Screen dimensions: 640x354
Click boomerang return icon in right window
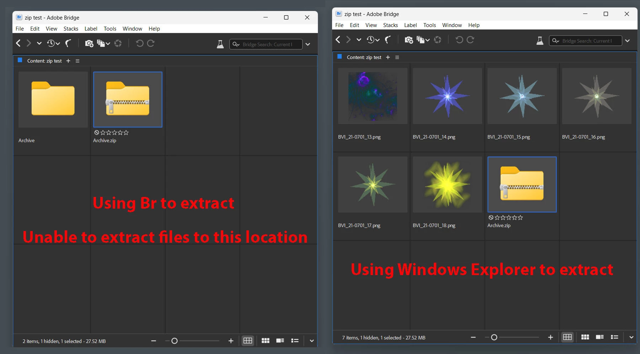click(388, 40)
